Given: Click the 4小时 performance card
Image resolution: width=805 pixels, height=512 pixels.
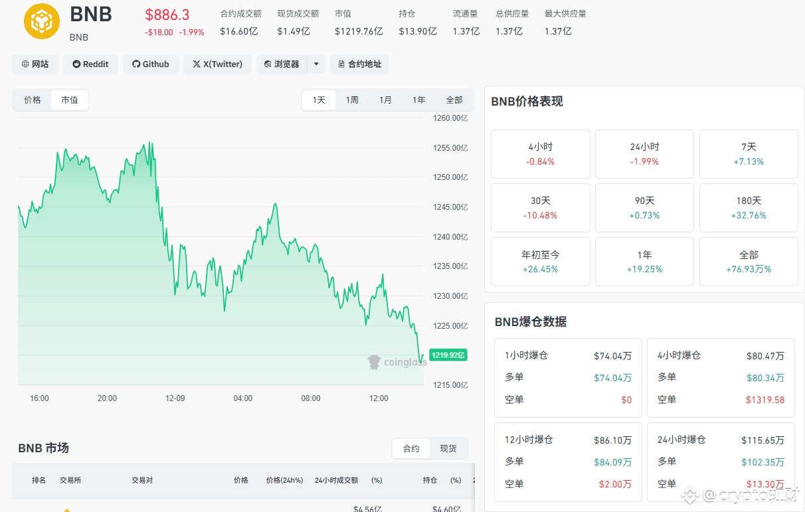Looking at the screenshot, I should (541, 154).
